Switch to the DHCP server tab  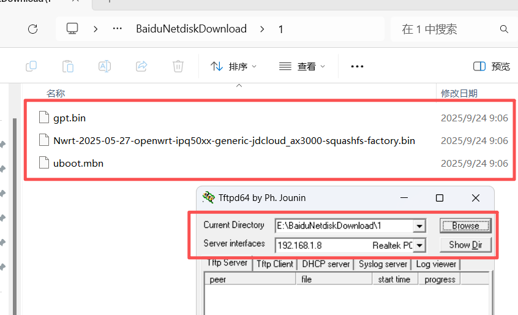[x=326, y=264]
